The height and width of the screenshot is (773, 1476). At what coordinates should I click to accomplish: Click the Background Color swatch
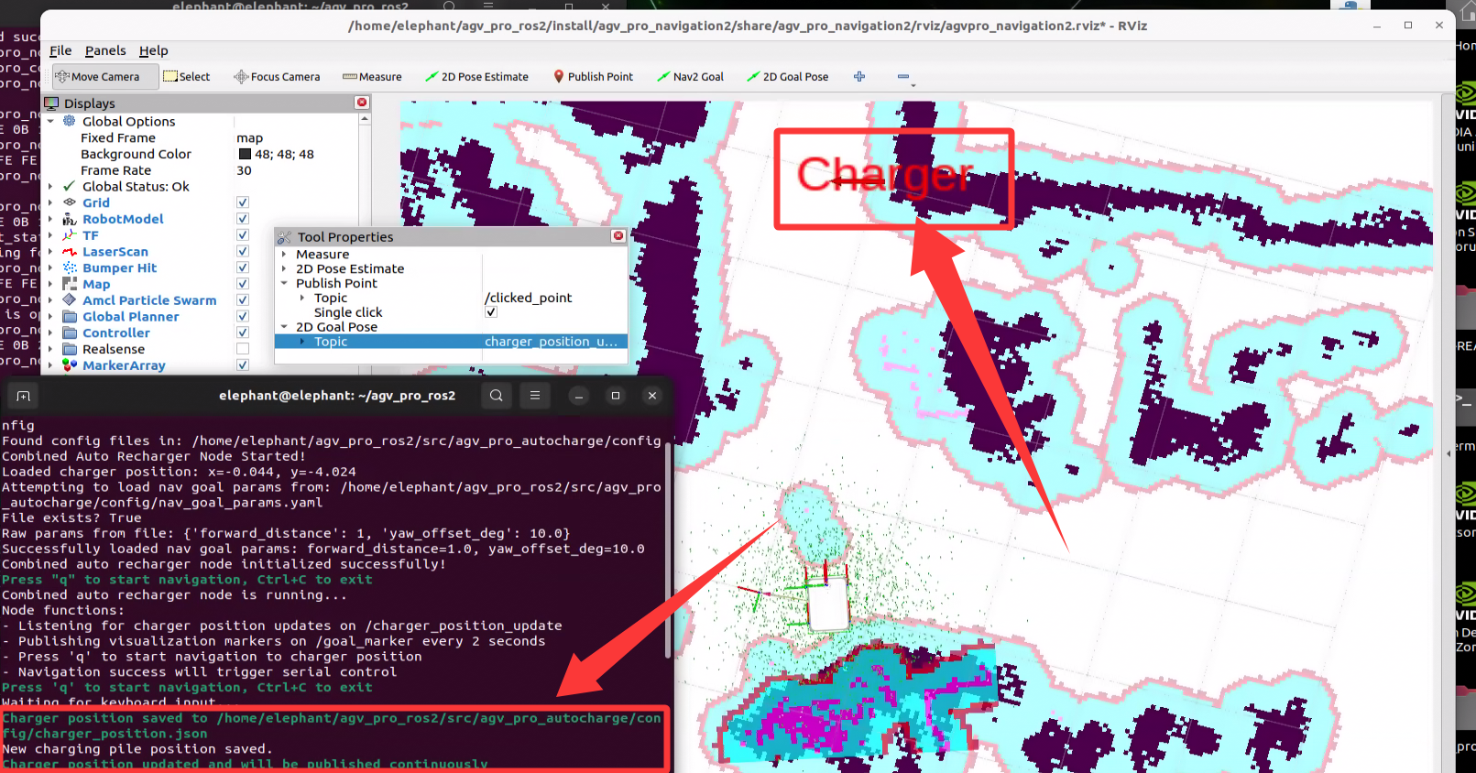coord(245,154)
